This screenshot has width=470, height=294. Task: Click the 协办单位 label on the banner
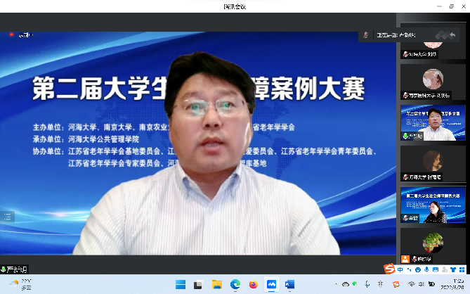tap(48, 151)
